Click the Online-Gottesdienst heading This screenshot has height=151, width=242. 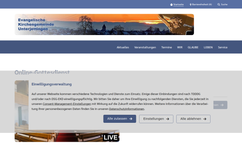tap(42, 72)
